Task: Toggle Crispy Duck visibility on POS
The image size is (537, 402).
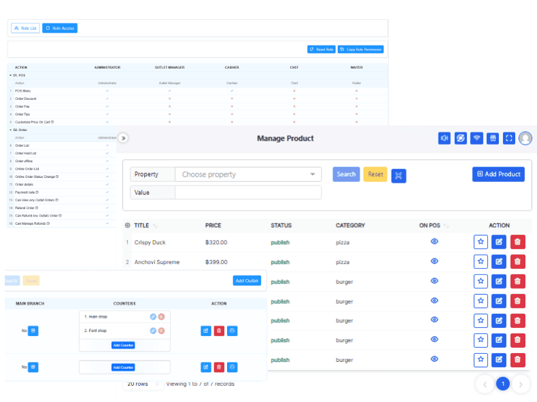Action: click(x=434, y=242)
